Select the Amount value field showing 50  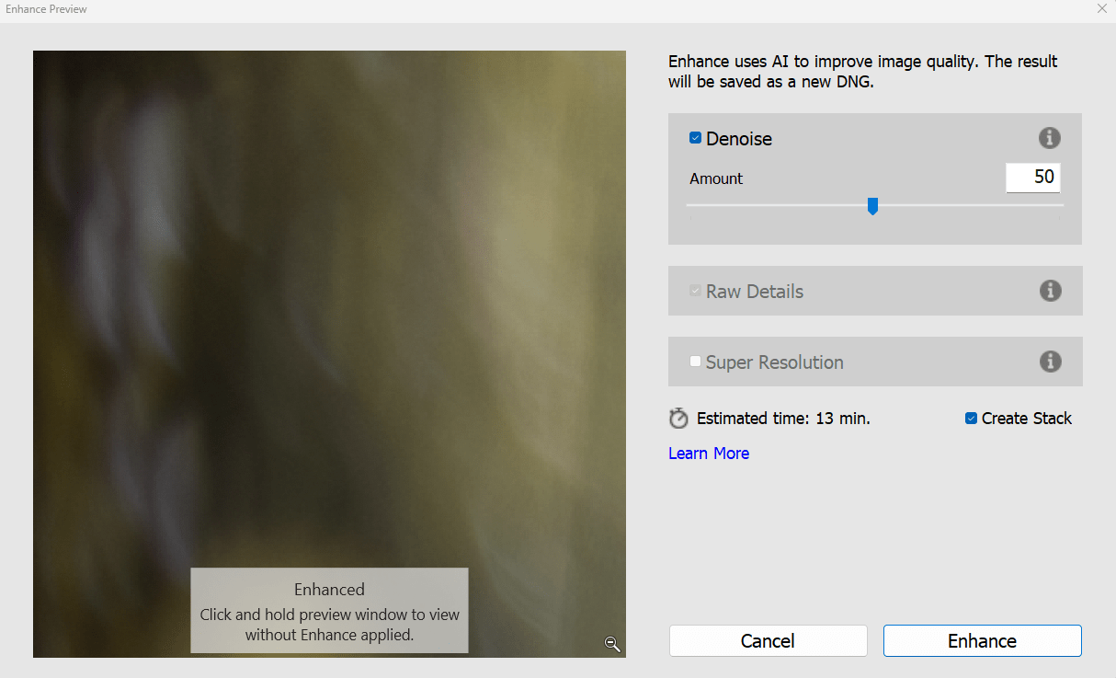[x=1032, y=178]
